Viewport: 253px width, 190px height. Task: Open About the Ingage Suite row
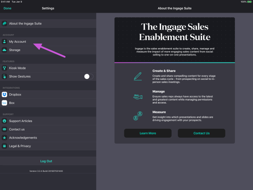pyautogui.click(x=48, y=24)
